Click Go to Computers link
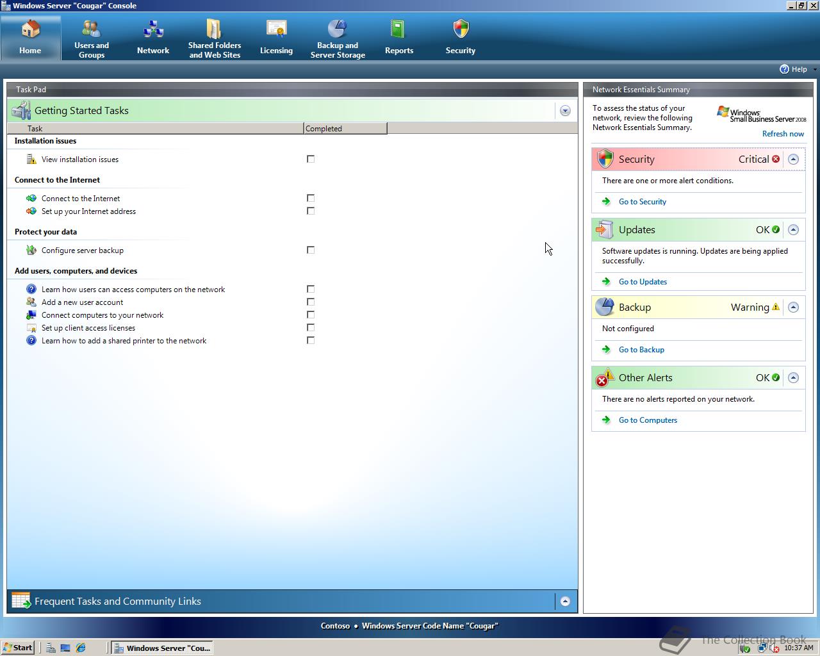Viewport: 820px width, 656px height. (x=648, y=420)
